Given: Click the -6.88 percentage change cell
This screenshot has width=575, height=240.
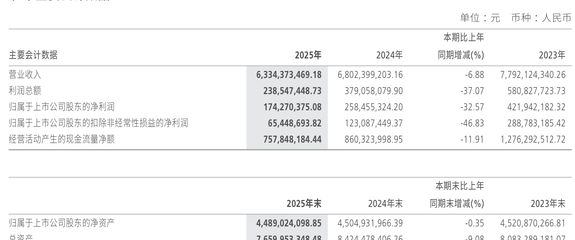Looking at the screenshot, I should point(474,75).
